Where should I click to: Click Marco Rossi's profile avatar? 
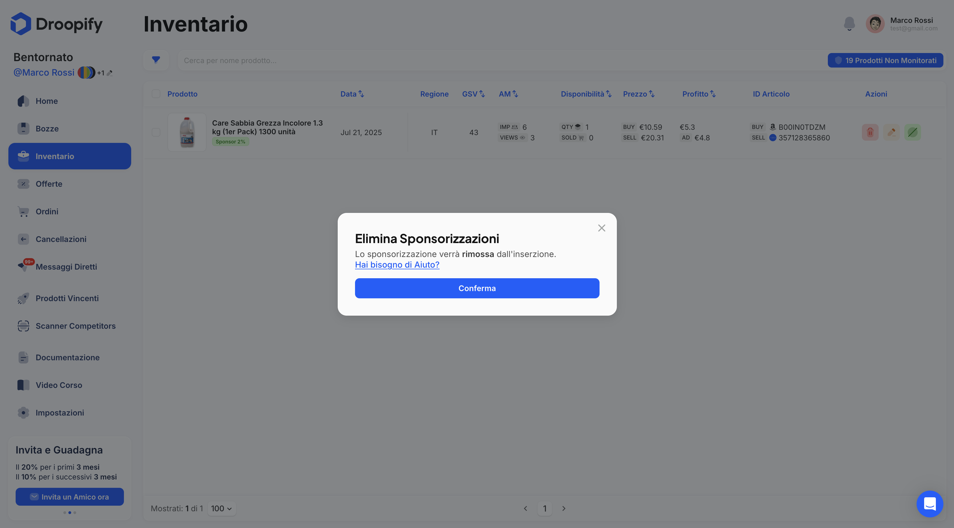tap(875, 24)
